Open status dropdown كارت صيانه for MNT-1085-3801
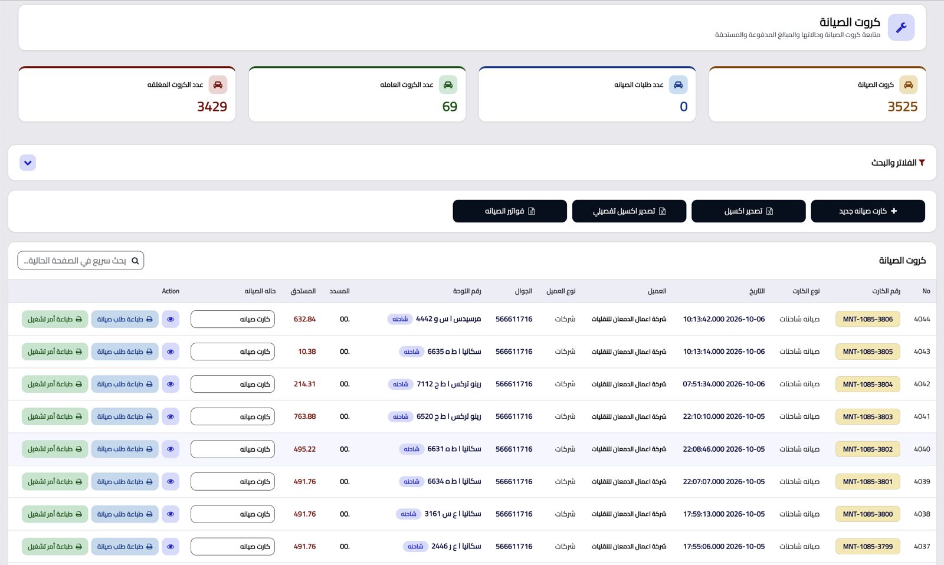The height and width of the screenshot is (565, 944). click(x=233, y=481)
